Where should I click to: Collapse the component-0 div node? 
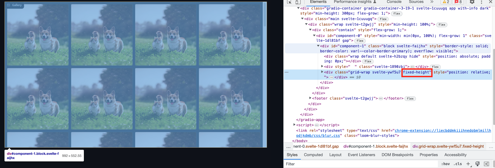click(x=314, y=36)
